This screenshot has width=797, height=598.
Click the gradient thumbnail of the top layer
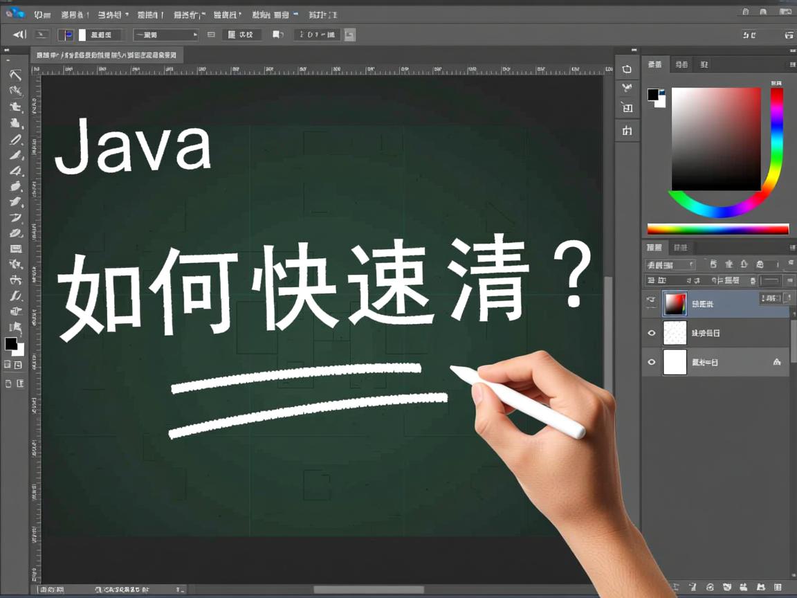tap(675, 303)
